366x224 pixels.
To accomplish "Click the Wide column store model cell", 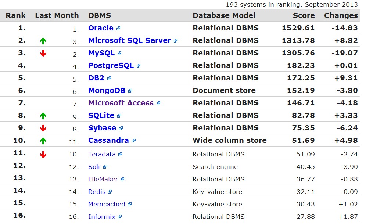I will tap(230, 141).
